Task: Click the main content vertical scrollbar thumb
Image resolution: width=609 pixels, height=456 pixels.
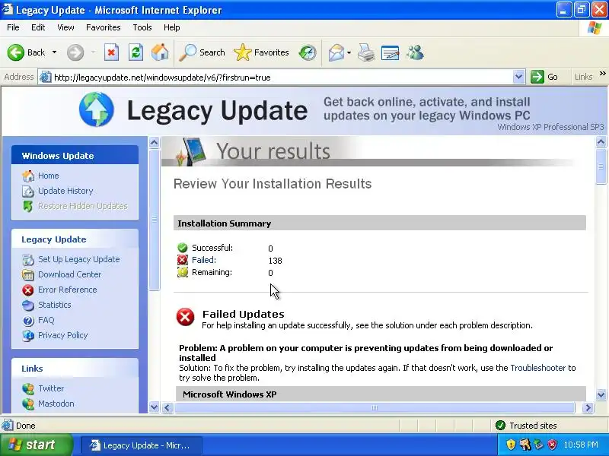Action: (x=601, y=166)
